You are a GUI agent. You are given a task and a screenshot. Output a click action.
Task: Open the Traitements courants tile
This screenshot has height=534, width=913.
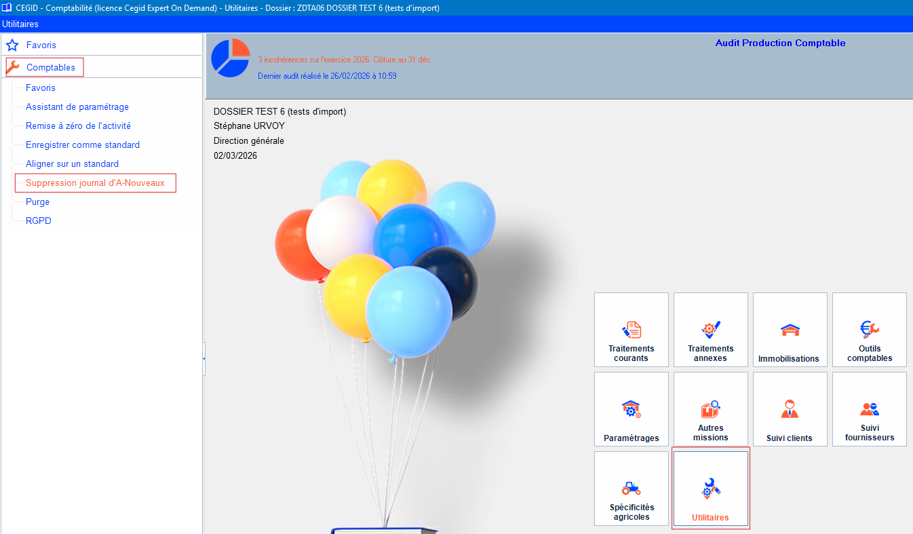point(631,330)
